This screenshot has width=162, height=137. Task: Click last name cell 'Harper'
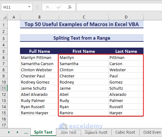click(126, 113)
